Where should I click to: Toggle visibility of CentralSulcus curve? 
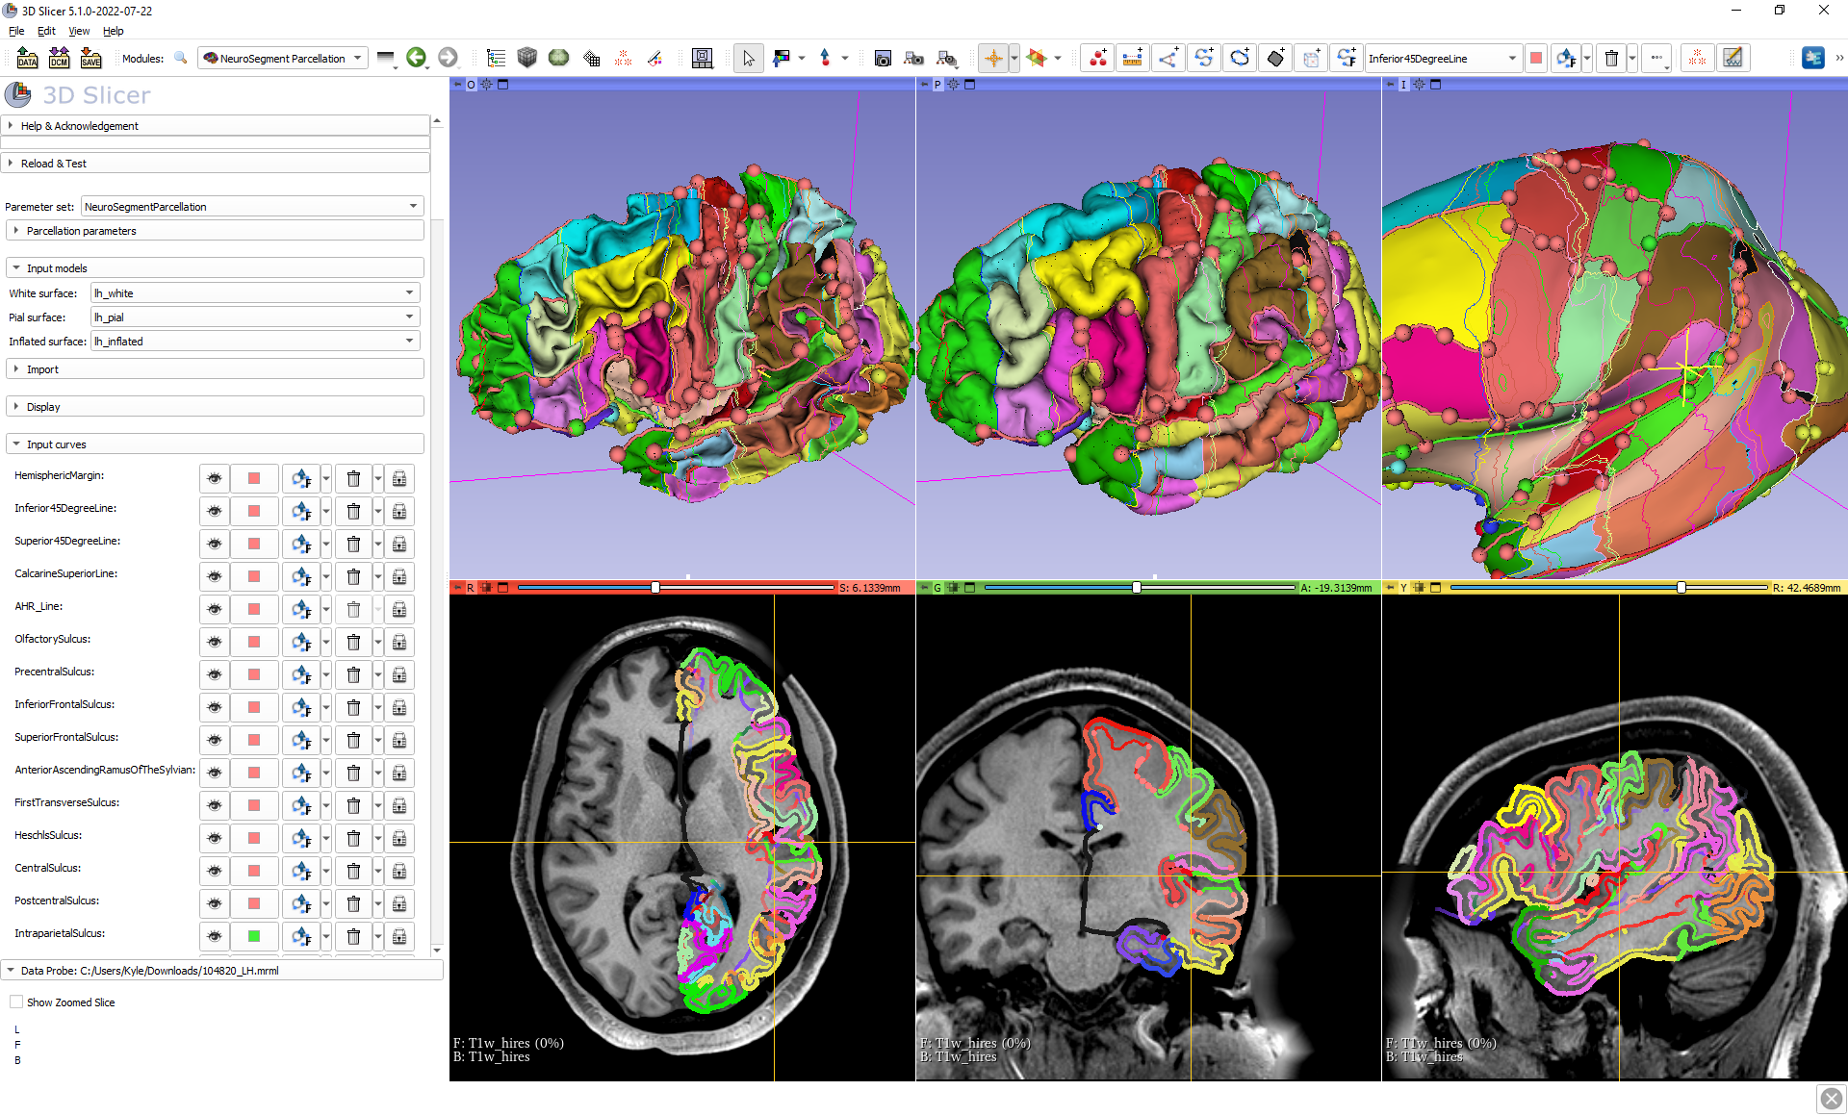tap(215, 871)
